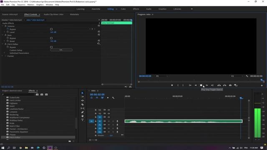Screen dimensions: 267x150
Task: Open workspace overflow chevron menu
Action: 192,9
